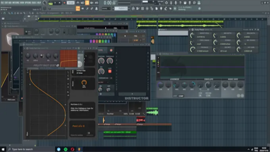Select next pattern arrow beside Pattern 3
Image resolution: width=270 pixels, height=152 pixels.
tap(129, 8)
